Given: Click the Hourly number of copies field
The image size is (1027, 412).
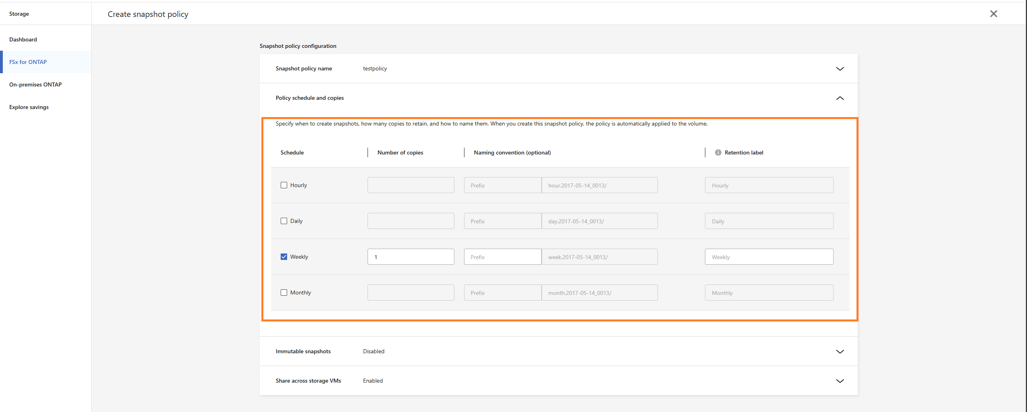Looking at the screenshot, I should tap(411, 185).
